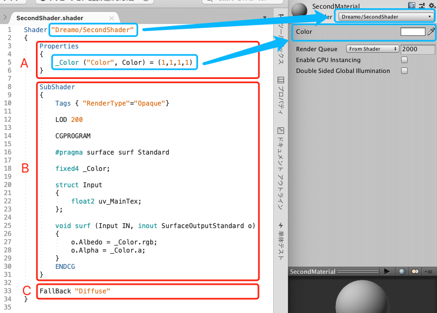437x313 pixels.
Task: Click the _Color property declaration on line 5
Action: click(x=124, y=63)
